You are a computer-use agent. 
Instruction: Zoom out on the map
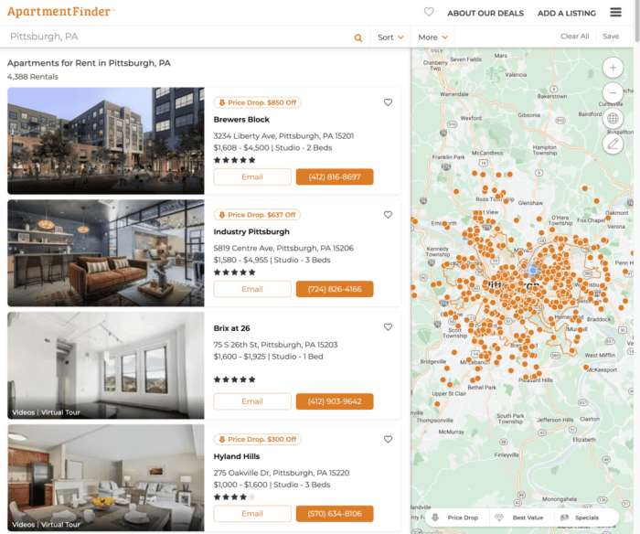[613, 92]
